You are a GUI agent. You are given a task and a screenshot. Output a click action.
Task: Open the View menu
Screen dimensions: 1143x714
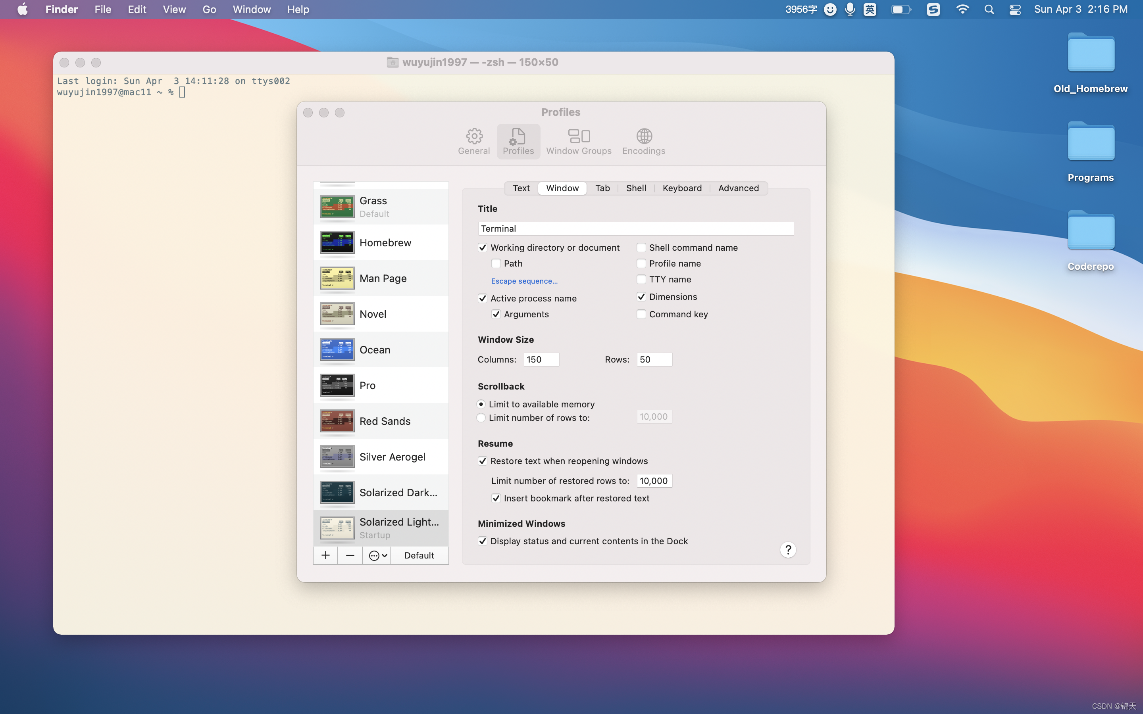pos(174,10)
